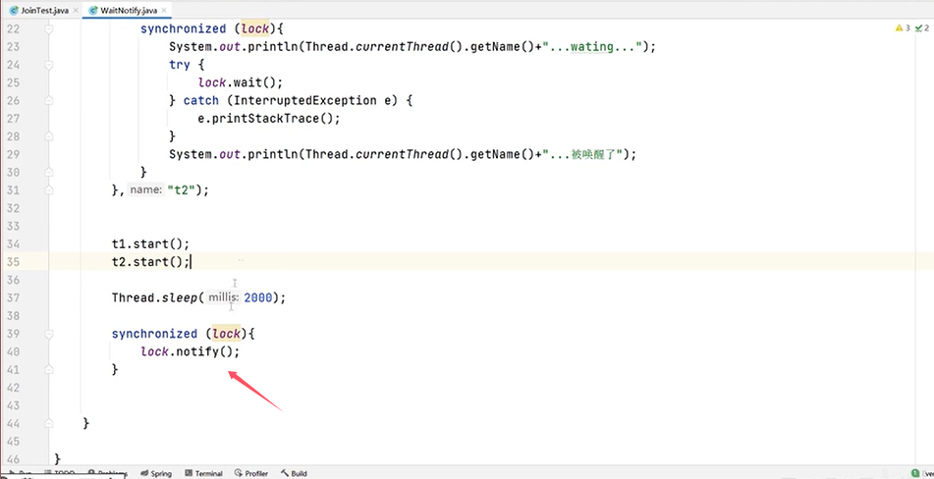
Task: Click gutter line number 46
Action: coord(13,458)
